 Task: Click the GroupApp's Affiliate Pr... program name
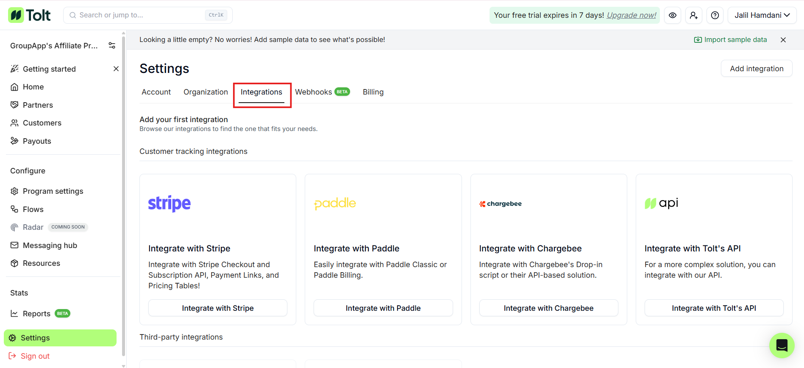tap(54, 46)
